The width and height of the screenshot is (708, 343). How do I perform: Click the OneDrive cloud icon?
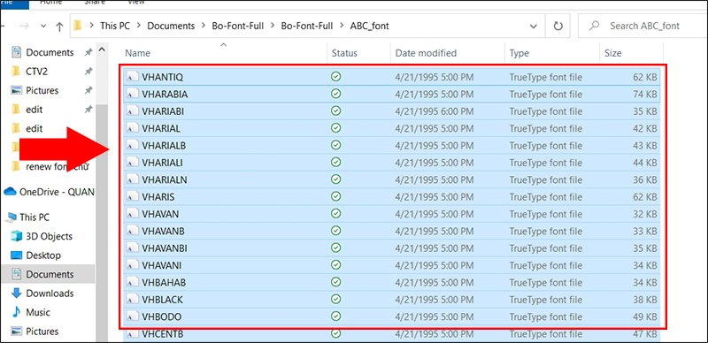pos(10,192)
